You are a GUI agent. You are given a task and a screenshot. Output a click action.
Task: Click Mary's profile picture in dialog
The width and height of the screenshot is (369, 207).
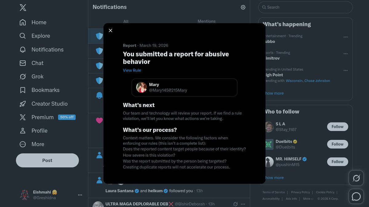[x=141, y=87]
